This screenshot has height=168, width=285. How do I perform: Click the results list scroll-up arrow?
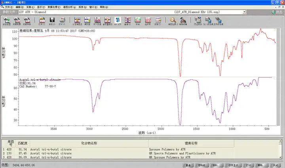pyautogui.click(x=280, y=141)
